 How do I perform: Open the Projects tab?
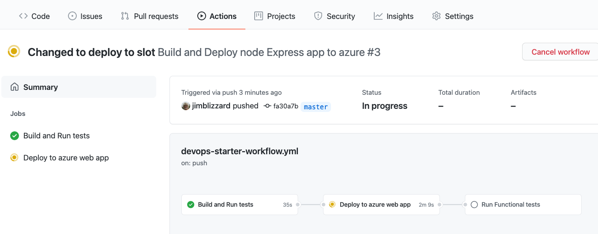(x=275, y=16)
